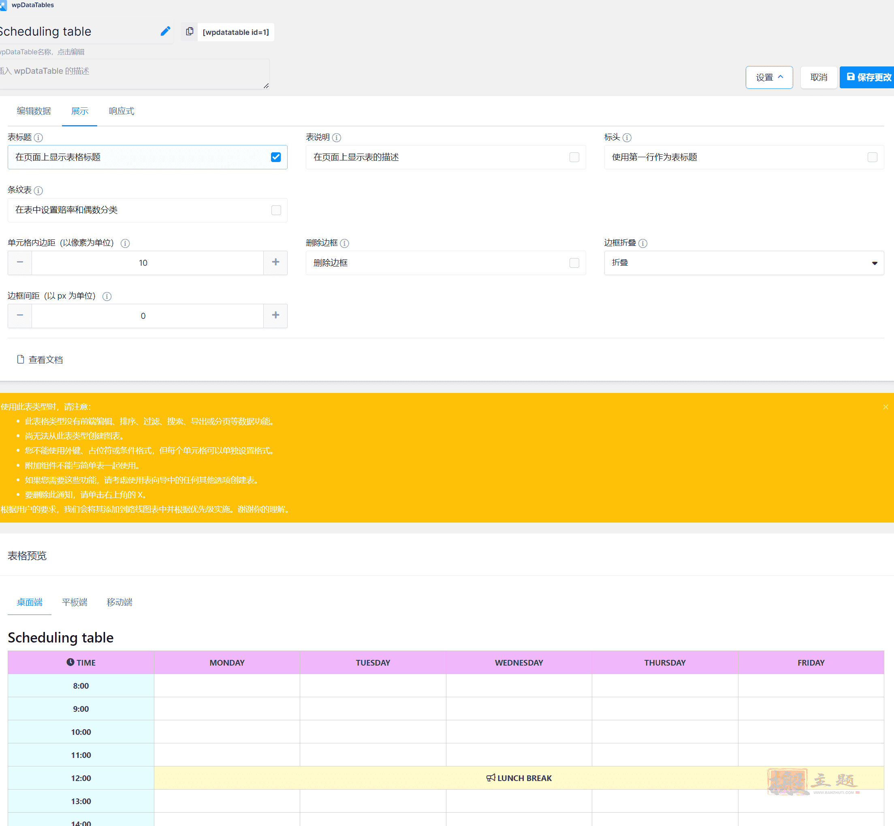The image size is (894, 826).
Task: Show info icon for 边框间距
Action: pos(107,297)
